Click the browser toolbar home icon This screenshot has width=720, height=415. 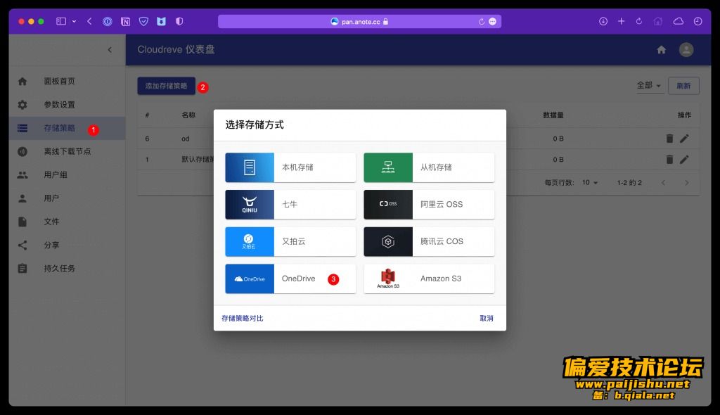tap(658, 21)
